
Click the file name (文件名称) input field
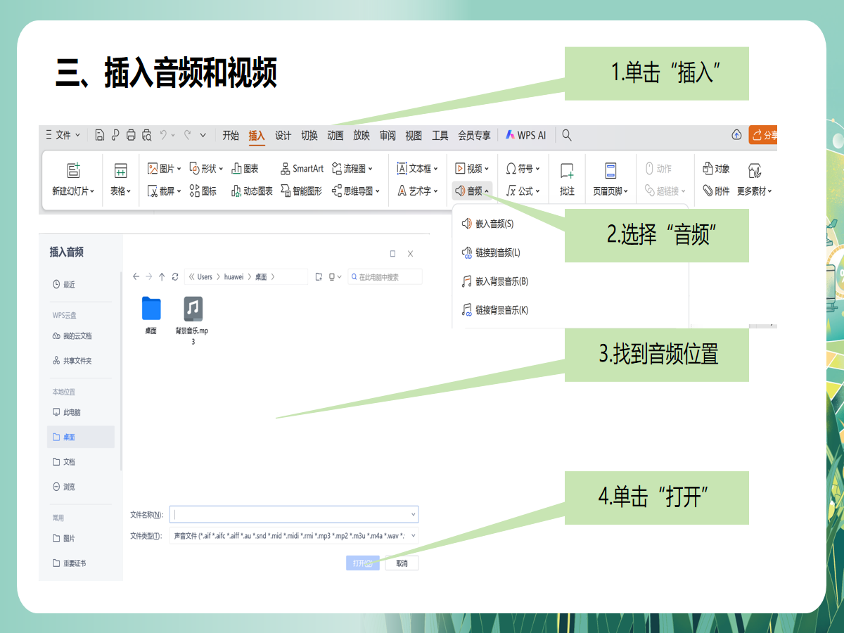pyautogui.click(x=292, y=514)
